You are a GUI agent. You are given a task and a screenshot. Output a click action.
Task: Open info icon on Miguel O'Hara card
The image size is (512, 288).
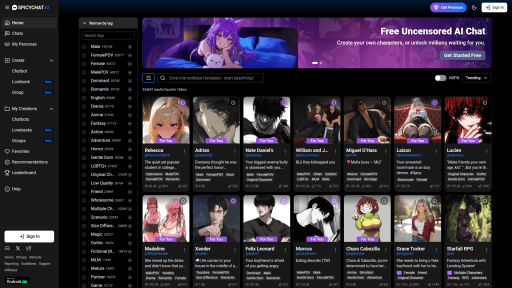pyautogui.click(x=384, y=102)
